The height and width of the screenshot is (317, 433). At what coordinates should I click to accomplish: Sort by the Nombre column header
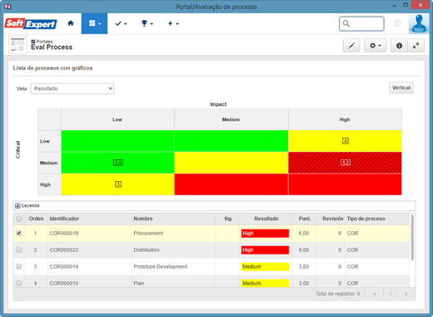point(143,219)
